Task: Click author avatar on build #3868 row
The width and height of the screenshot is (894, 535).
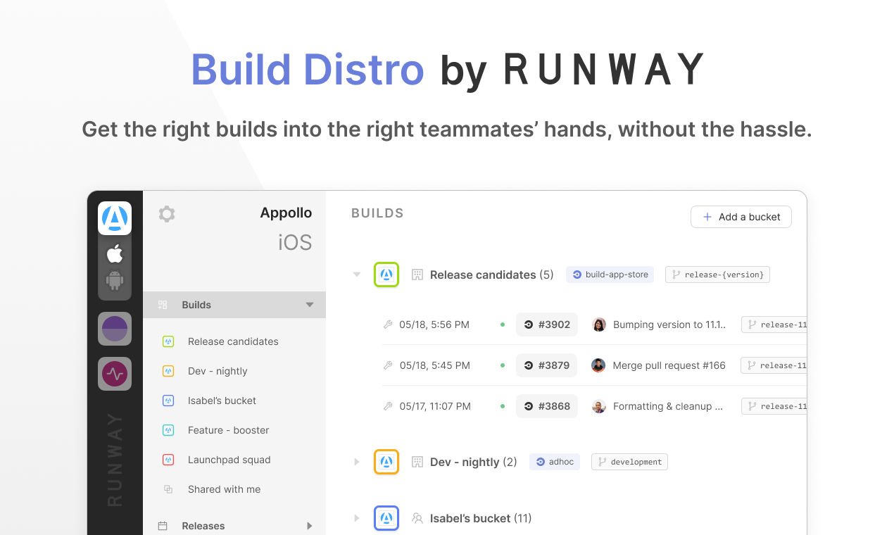Action: coord(599,406)
